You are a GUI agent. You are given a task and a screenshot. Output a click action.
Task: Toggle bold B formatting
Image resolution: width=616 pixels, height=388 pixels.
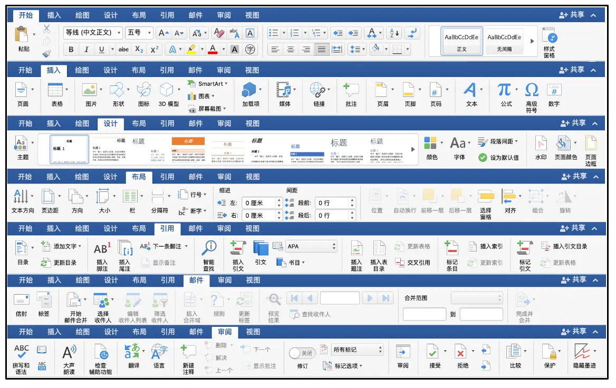click(x=71, y=49)
